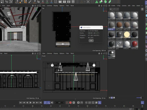Viewport: 147px width, 110px height.
Task: Open the Corona menu in Material Manager
Action: (124, 5)
